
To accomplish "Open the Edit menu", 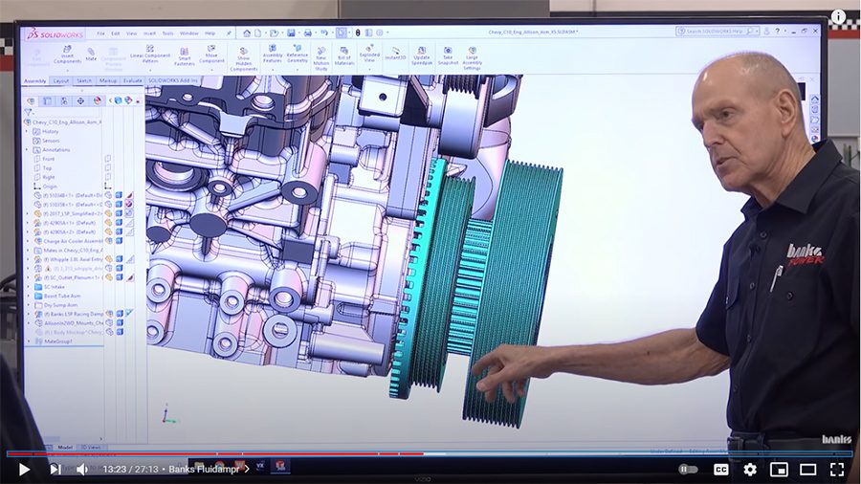I will 116,33.
